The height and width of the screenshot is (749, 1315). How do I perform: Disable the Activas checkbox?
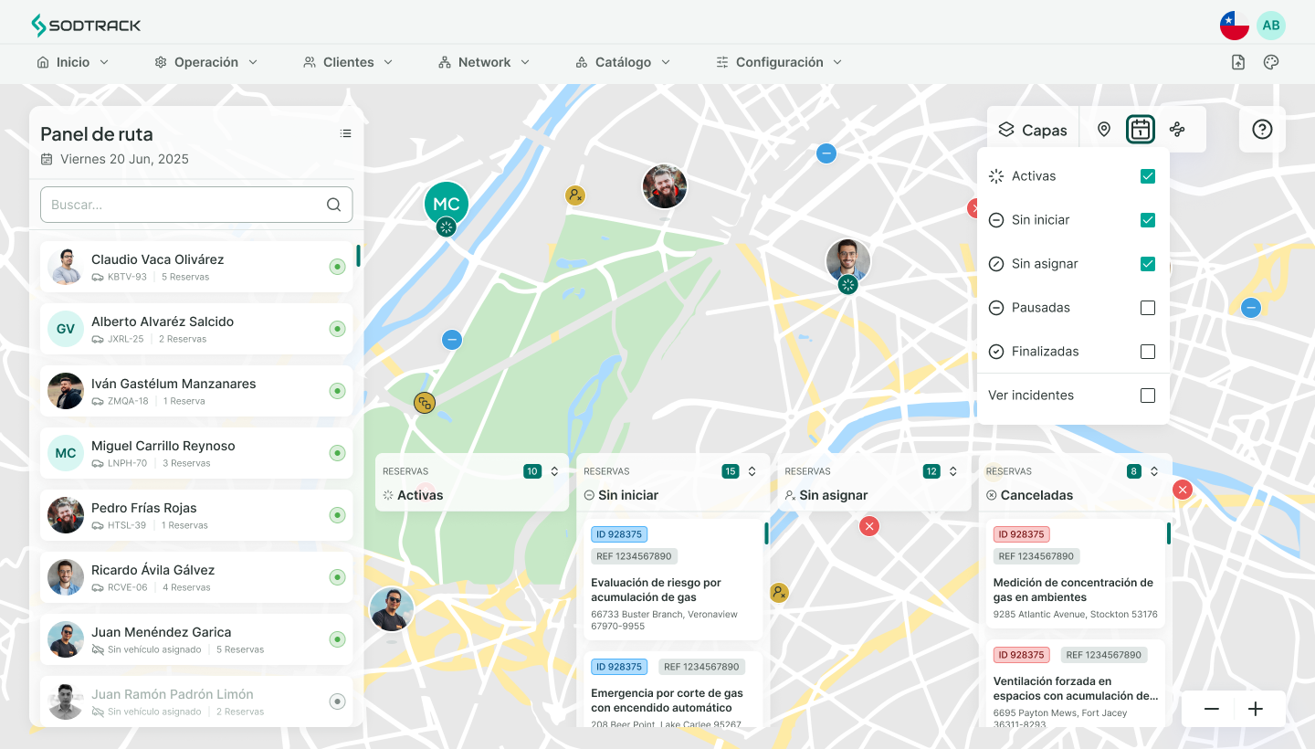[x=1148, y=175]
